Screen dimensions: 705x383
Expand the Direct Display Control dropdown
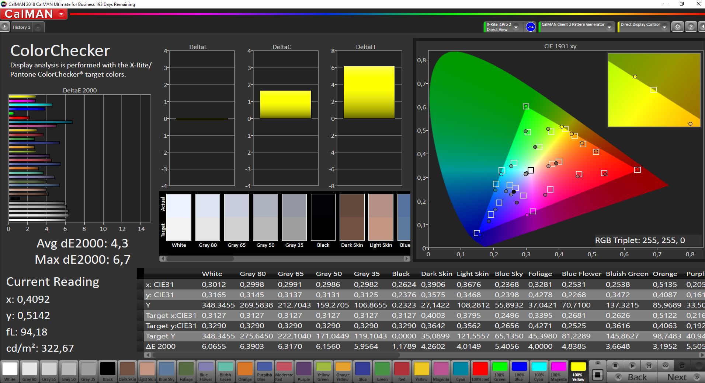tap(664, 27)
